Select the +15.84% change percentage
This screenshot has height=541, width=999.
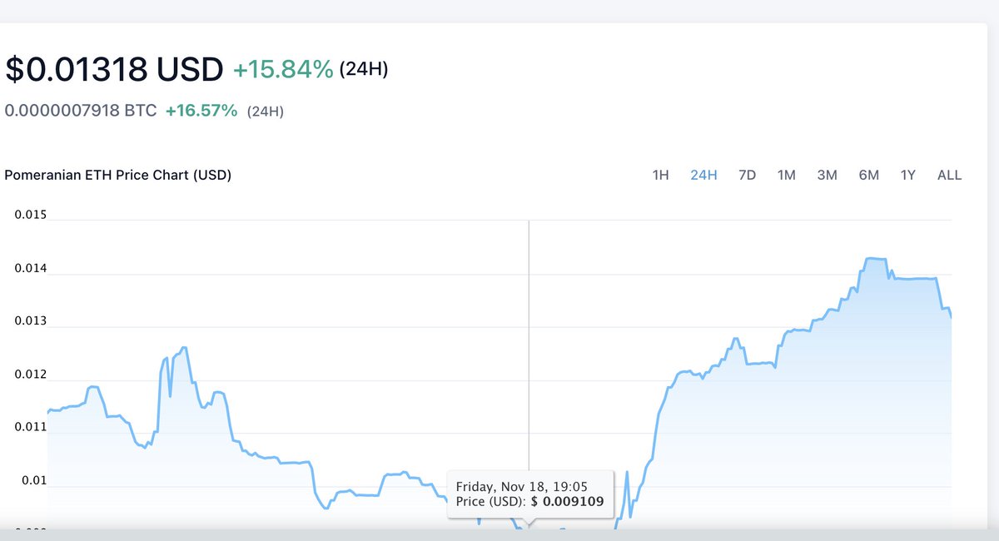pos(284,69)
